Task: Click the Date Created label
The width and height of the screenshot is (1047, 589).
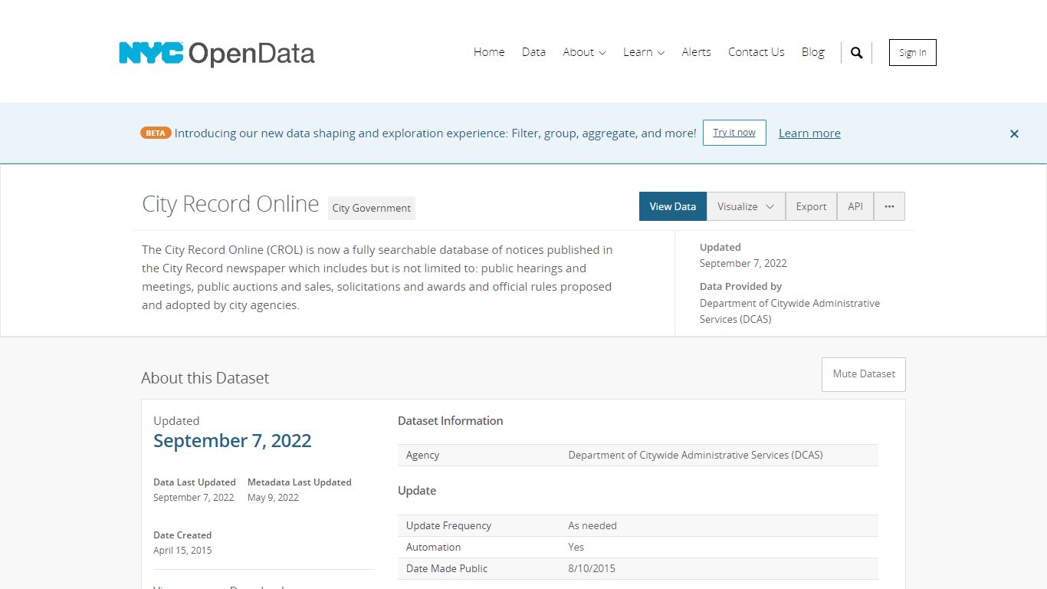Action: [182, 535]
